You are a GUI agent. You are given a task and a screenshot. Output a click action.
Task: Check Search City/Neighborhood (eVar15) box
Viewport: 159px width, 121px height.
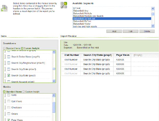click(x=9, y=63)
